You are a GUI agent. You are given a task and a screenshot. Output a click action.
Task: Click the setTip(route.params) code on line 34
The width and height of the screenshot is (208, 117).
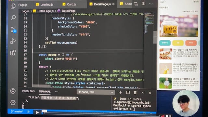coord(61,43)
